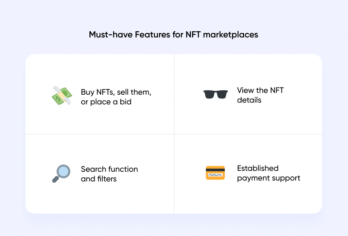Click the 'NFT marketplaces' phrase in the heading
The width and height of the screenshot is (348, 236).
click(222, 35)
